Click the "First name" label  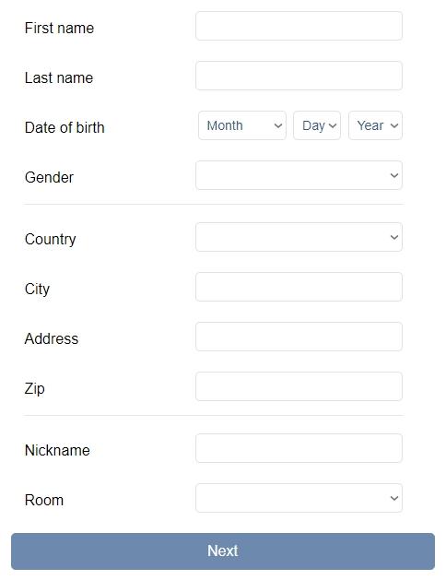click(59, 28)
